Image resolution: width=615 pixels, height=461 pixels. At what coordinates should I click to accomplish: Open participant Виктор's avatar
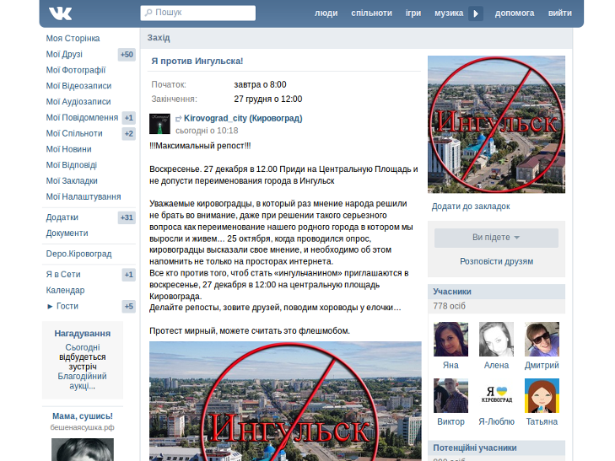(450, 395)
